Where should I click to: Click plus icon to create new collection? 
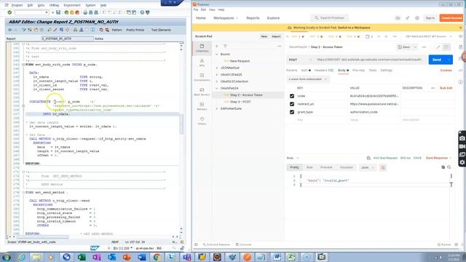[217, 46]
